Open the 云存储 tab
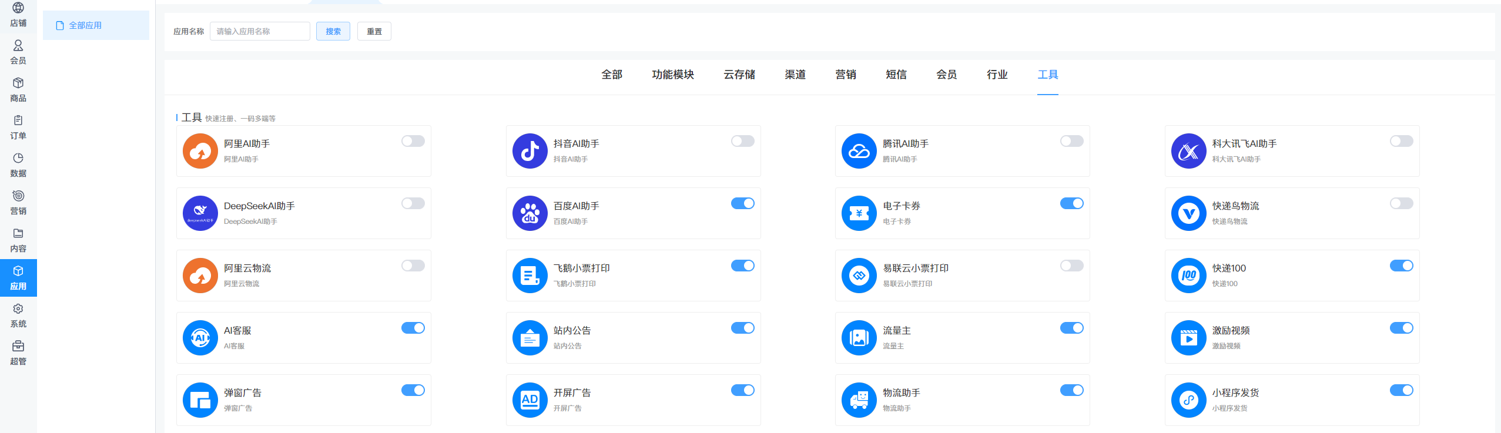 (739, 75)
